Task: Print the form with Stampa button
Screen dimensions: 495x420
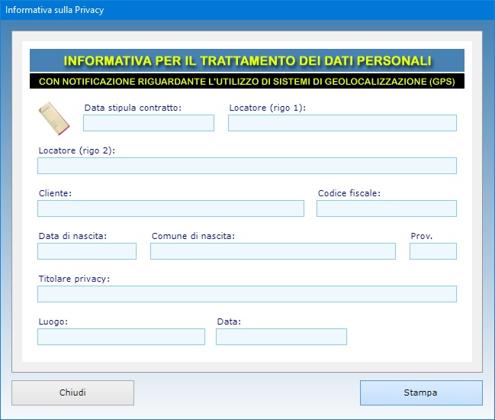Action: (x=421, y=393)
